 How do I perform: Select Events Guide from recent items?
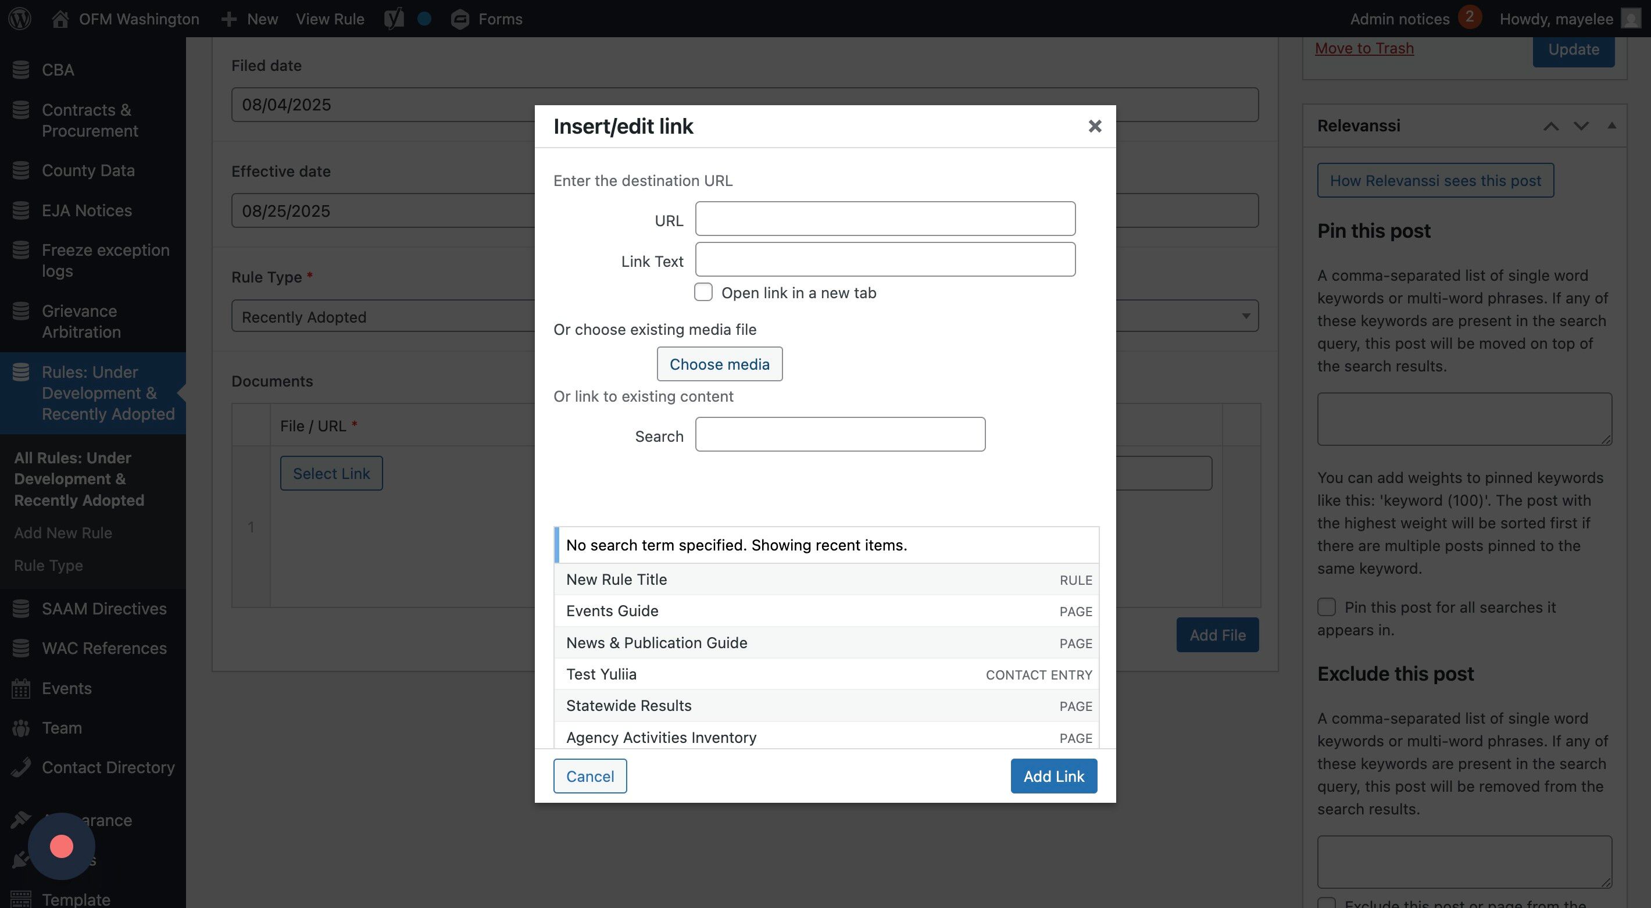612,611
